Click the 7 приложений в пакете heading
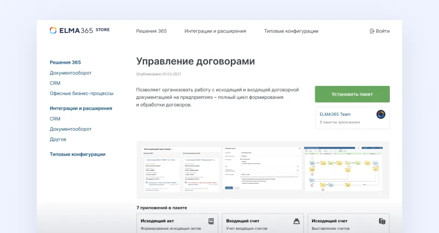Viewport: 439px width, 233px height. [x=162, y=208]
